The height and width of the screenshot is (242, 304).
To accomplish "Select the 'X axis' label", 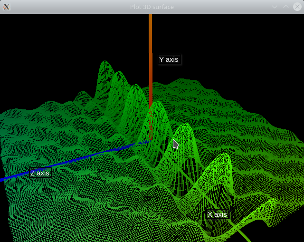I will [x=217, y=214].
